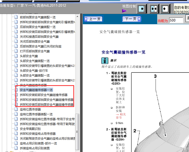
Task: Click the 9 Nm torque value text
Action: (119, 123)
